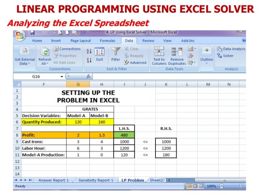Click the Advanced filter button
The image size is (259, 195).
tap(135, 63)
